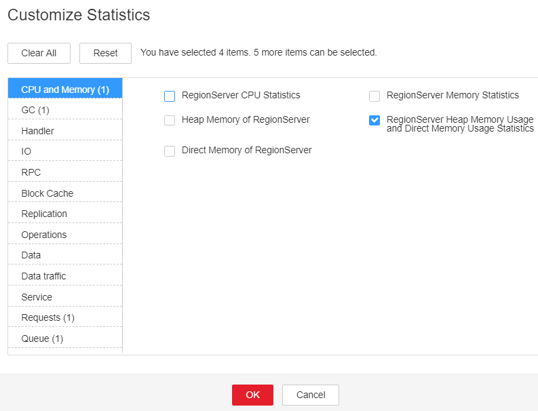Uncheck RegionServer Heap Memory Usage statistics
Viewport: 538px width, 411px height.
pos(374,121)
